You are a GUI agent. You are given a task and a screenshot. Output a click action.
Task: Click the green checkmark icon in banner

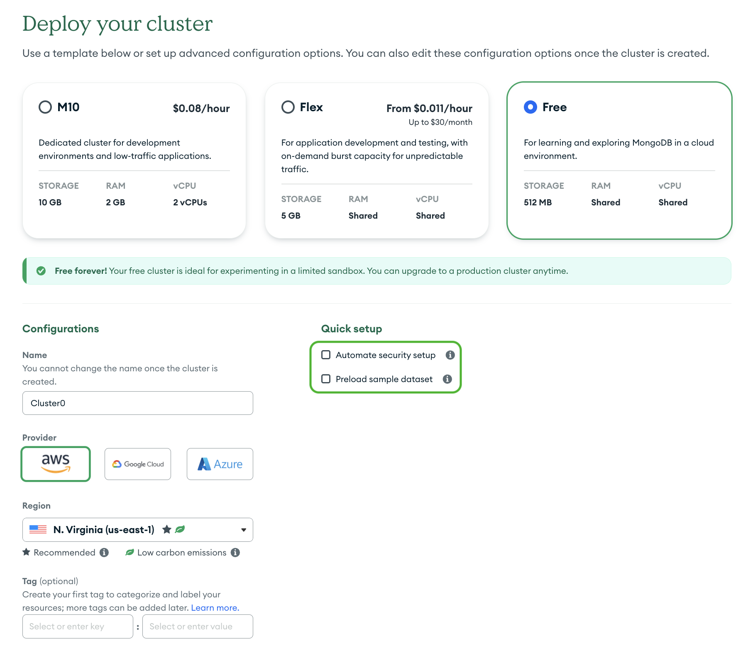pyautogui.click(x=41, y=271)
